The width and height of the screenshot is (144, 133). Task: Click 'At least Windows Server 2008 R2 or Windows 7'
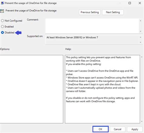tap(72, 37)
